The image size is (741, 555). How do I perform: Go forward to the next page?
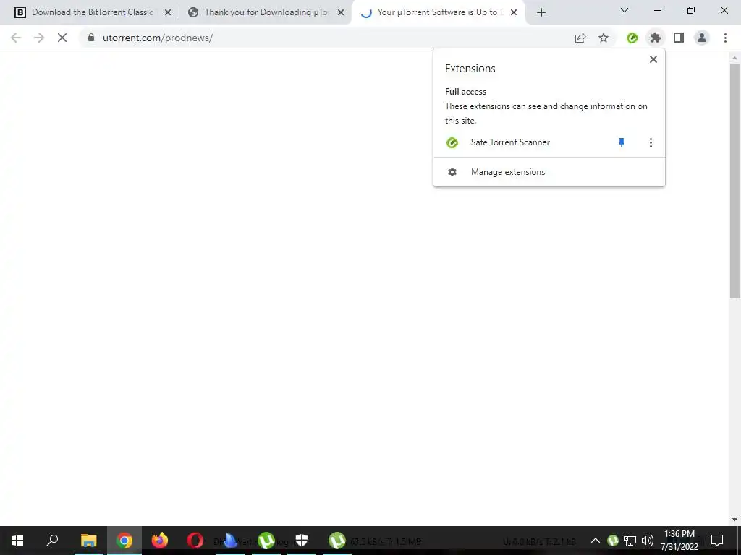click(39, 38)
